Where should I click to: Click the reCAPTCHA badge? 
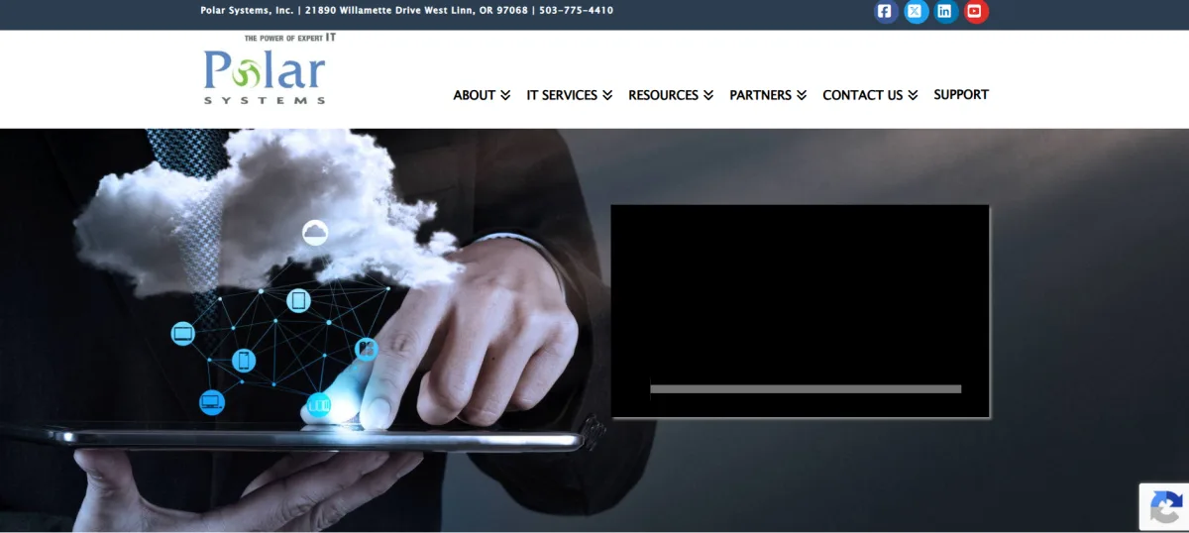pos(1163,507)
